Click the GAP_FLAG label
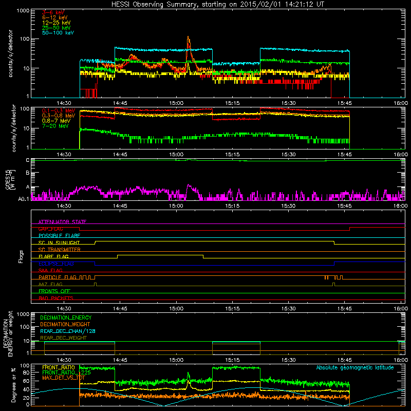The width and height of the screenshot is (411, 411). 51,229
